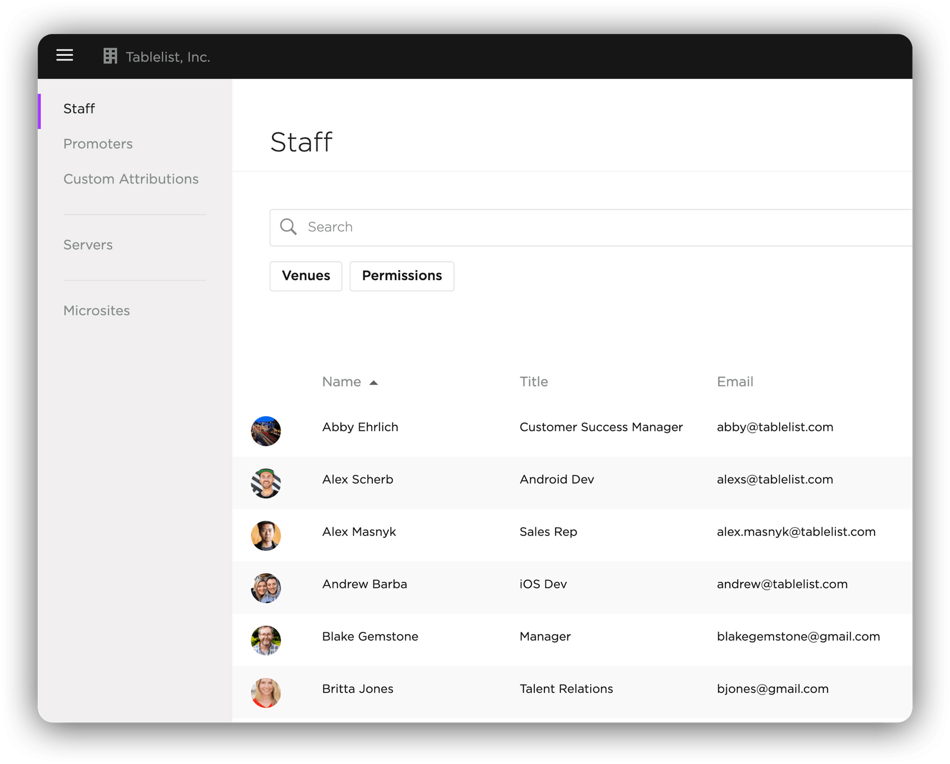950x764 pixels.
Task: Select the Staff sidebar entry
Action: point(79,109)
